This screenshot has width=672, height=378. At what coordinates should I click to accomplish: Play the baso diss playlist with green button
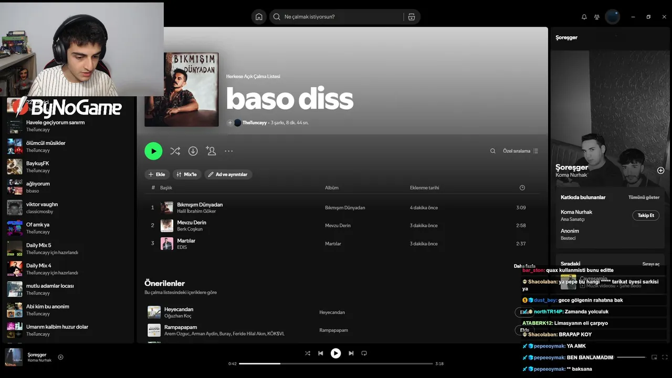[x=153, y=151]
